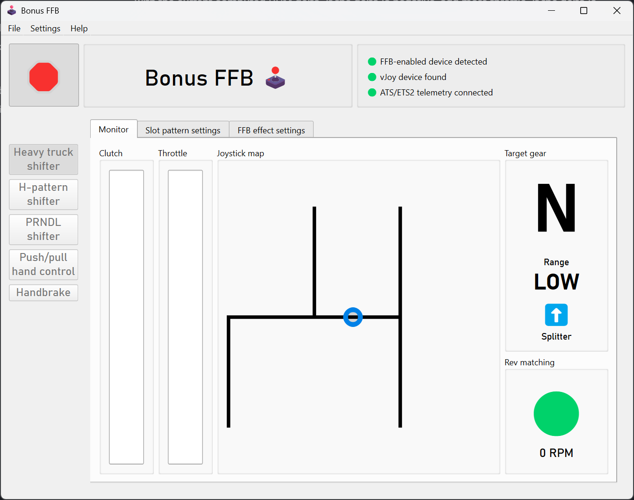Click the 'Splitter' label
The width and height of the screenshot is (634, 500).
(x=556, y=336)
